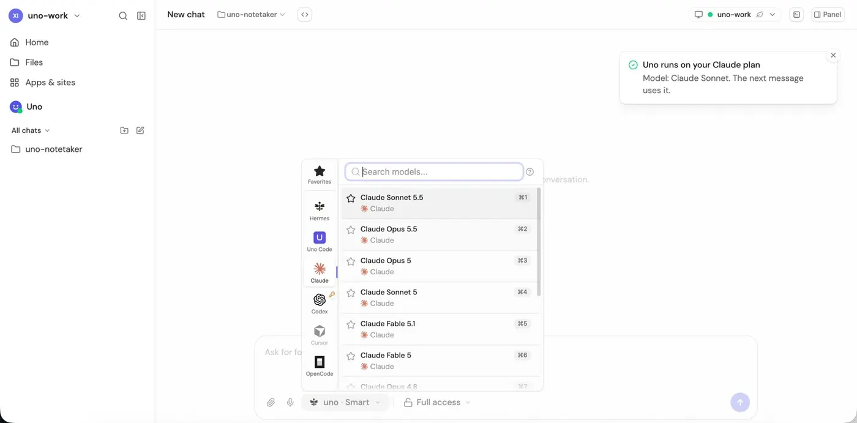The image size is (857, 423).
Task: Open the search icon in sidebar header
Action: coord(123,16)
